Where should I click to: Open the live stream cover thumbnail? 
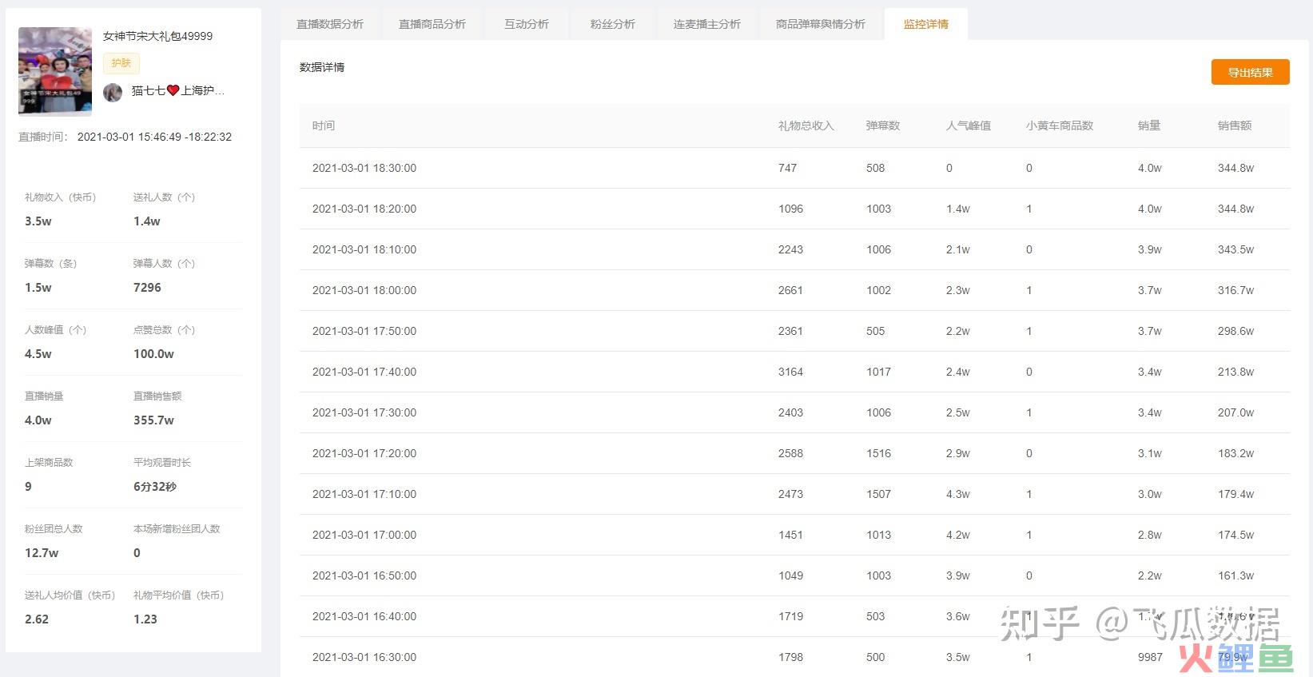(x=55, y=71)
